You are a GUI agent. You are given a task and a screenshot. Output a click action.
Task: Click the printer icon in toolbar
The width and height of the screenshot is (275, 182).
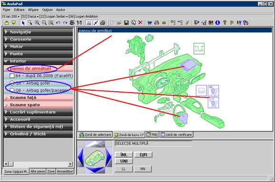coord(103,23)
